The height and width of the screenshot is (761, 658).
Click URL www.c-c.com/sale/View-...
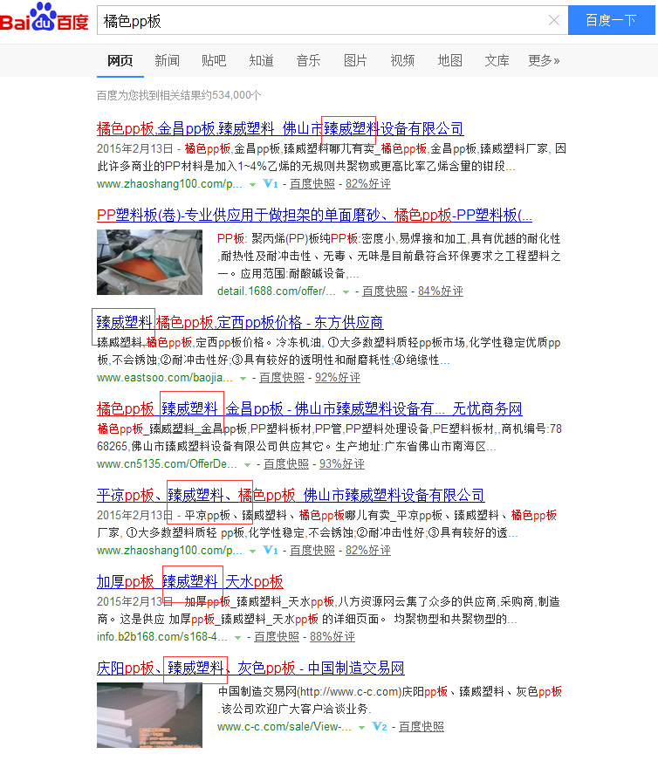coord(284,727)
